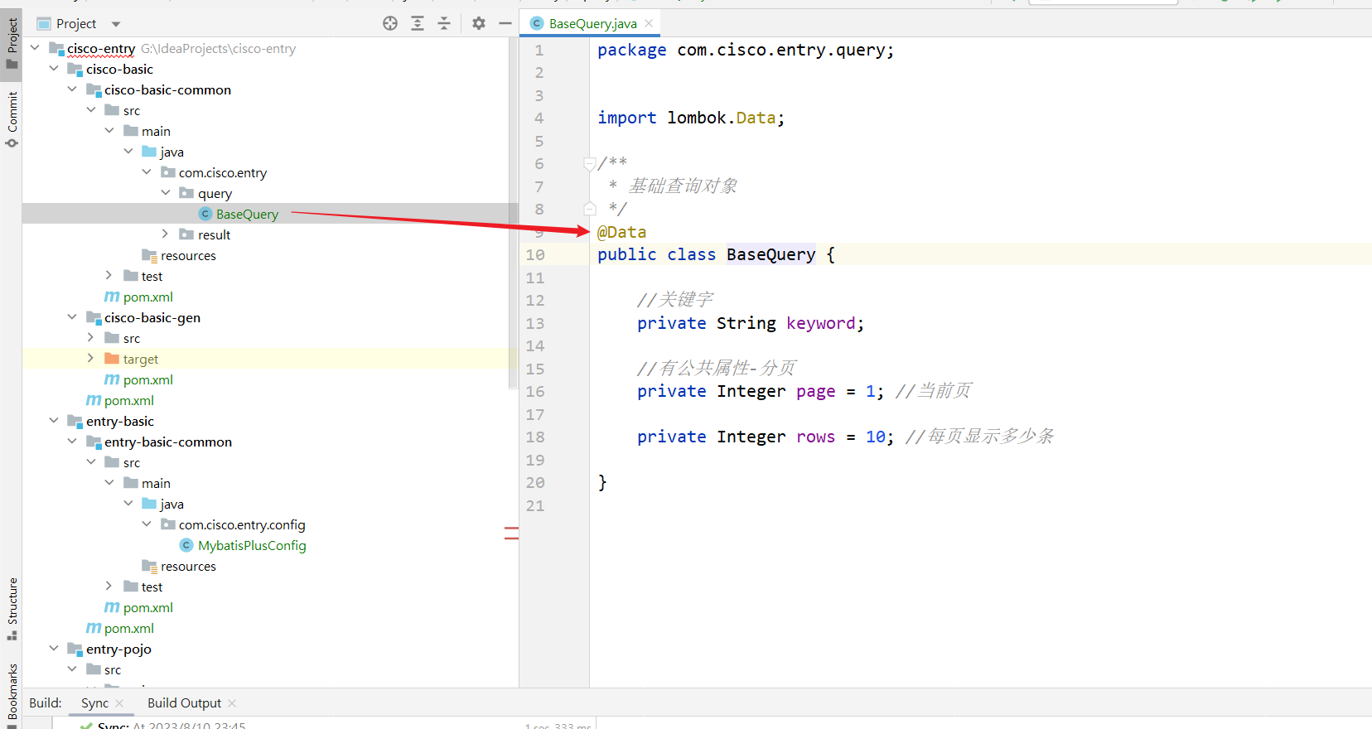Viewport: 1372px width, 729px height.
Task: Click the java source folder icon under cisco-basic-common
Action: point(149,152)
